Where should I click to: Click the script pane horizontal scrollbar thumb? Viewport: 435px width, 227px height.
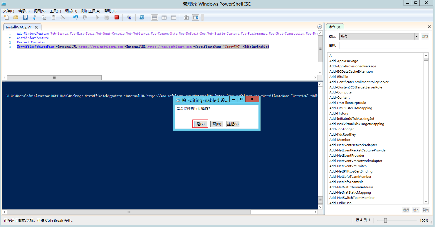[x=54, y=78]
